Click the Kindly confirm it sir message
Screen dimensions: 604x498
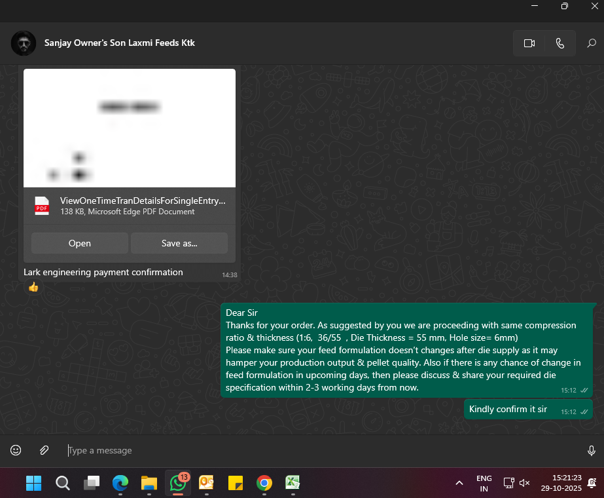click(x=508, y=410)
